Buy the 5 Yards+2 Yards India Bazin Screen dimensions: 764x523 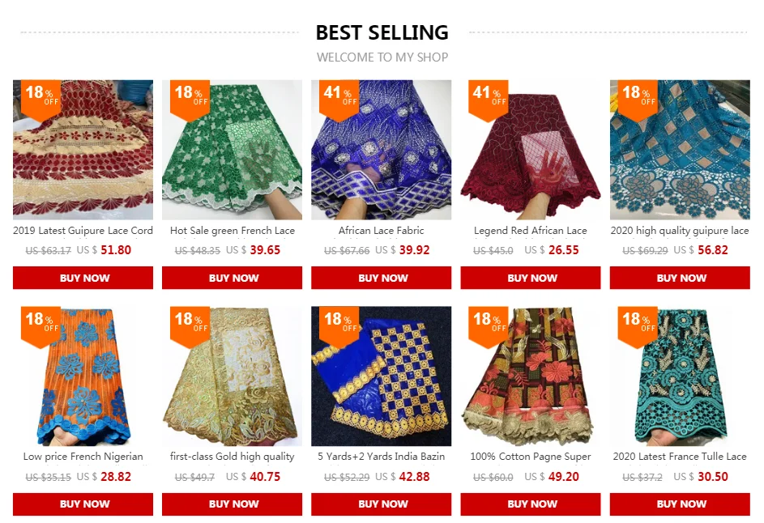[382, 504]
